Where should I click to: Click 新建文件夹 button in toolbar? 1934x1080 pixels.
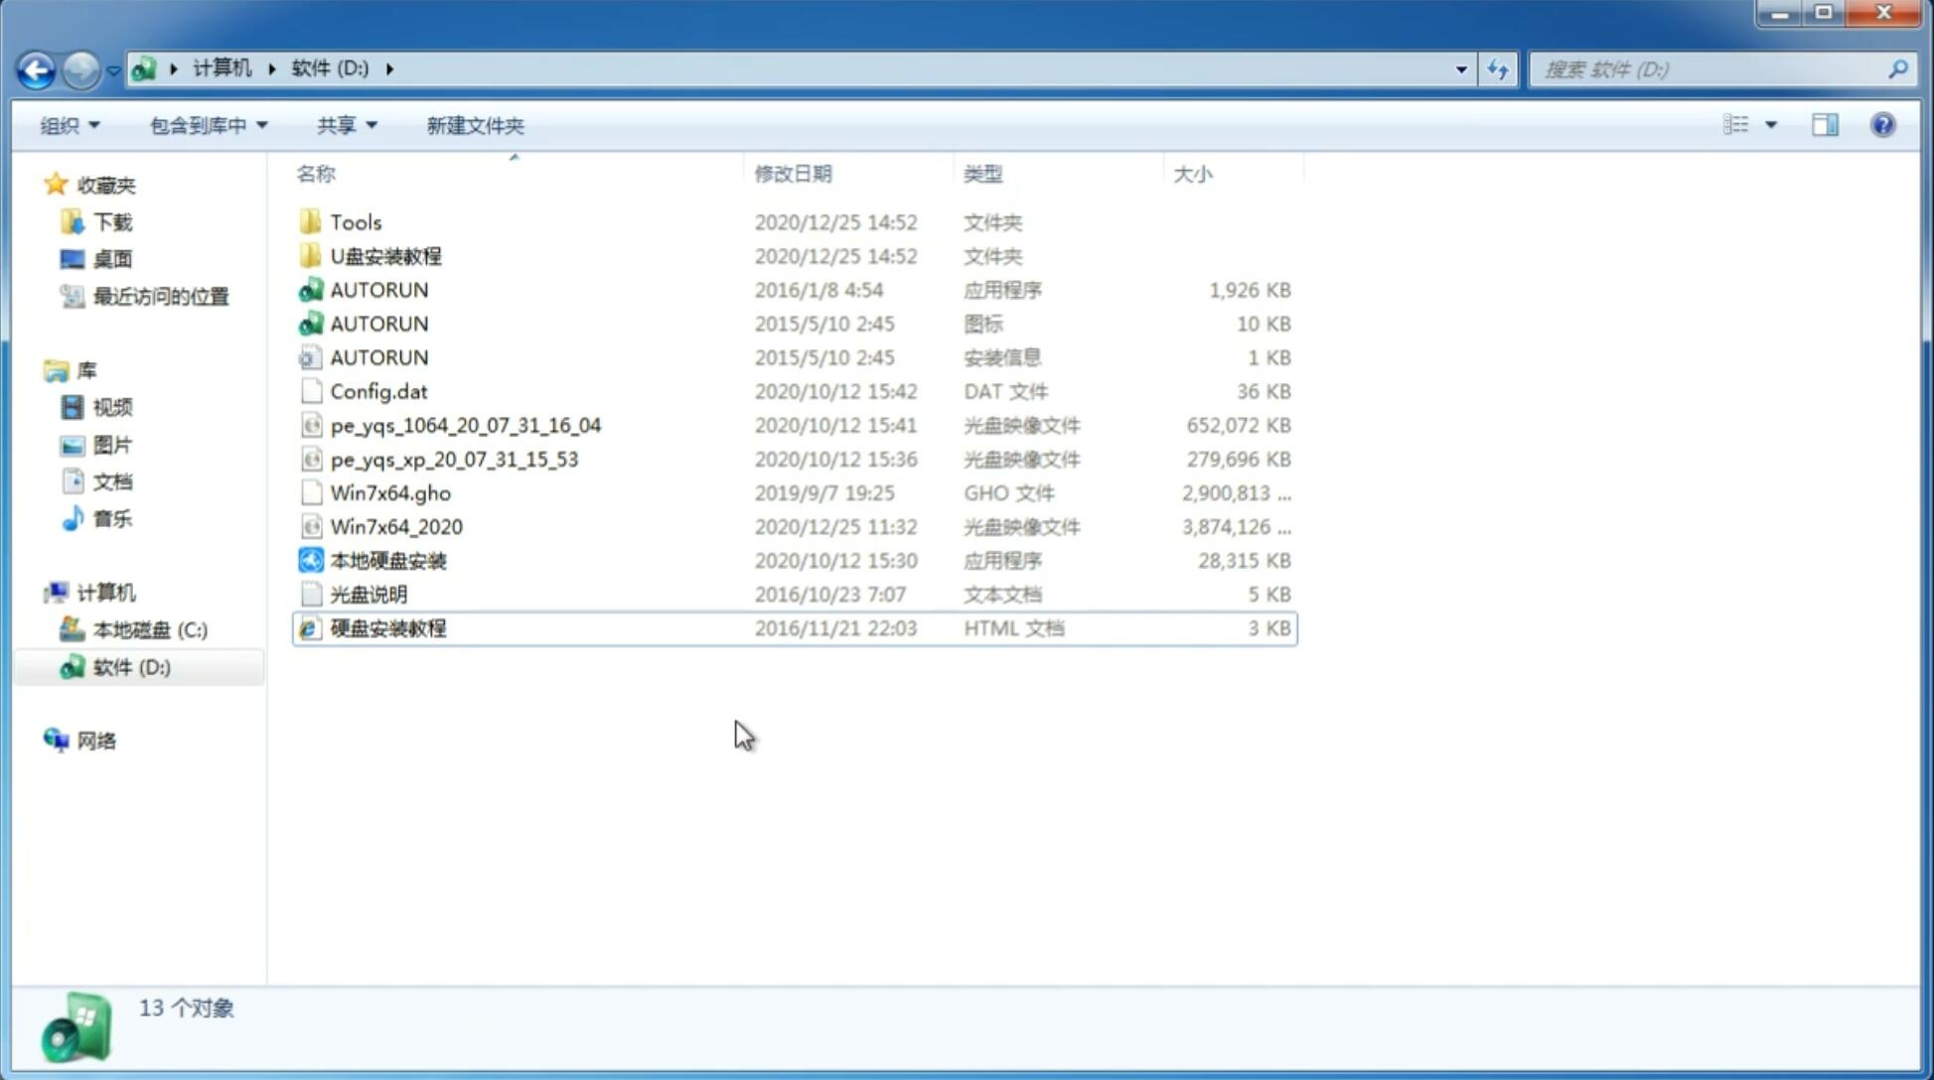point(476,125)
